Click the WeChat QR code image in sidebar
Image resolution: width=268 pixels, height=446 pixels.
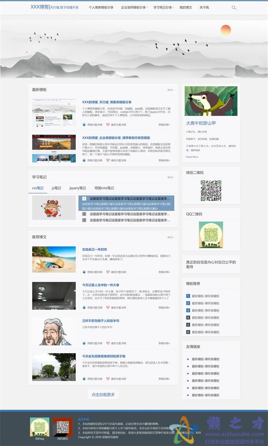pyautogui.click(x=211, y=191)
